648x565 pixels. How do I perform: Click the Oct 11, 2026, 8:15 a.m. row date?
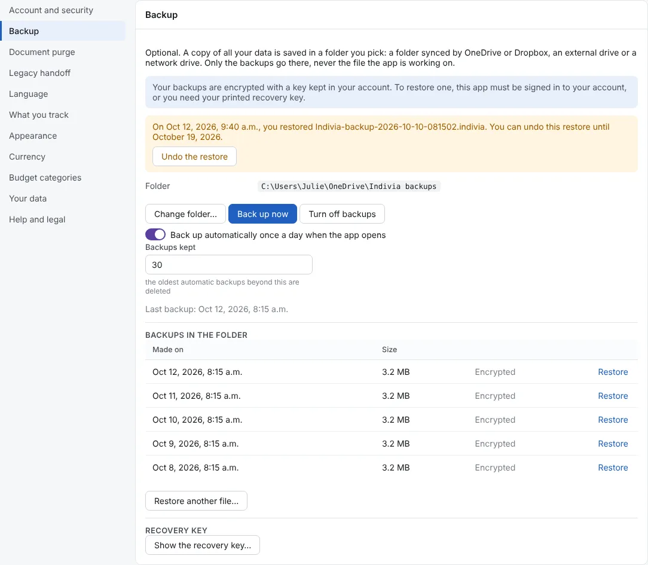coord(196,396)
